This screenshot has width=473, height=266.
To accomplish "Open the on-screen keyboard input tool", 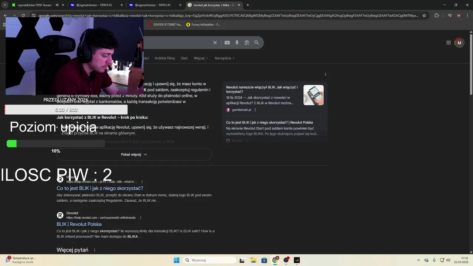I will tap(227, 42).
